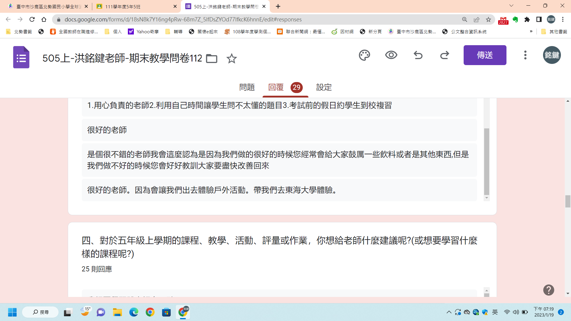
Task: Open the 其他書籤 folder
Action: (554, 32)
